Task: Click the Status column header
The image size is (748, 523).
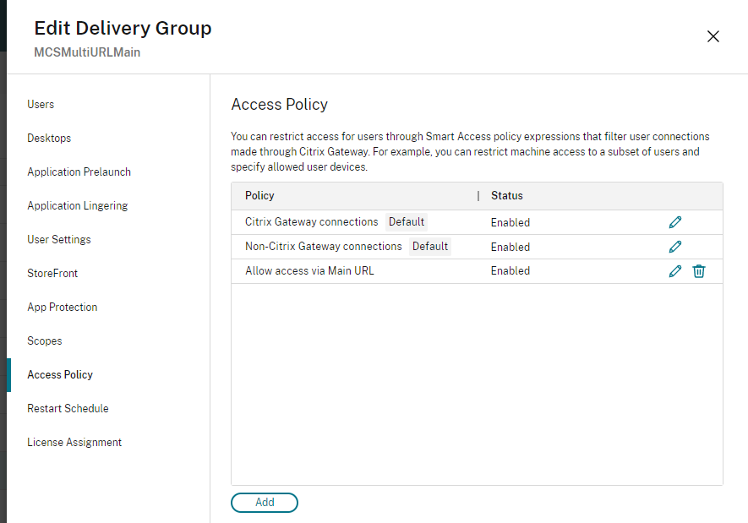Action: pos(507,195)
